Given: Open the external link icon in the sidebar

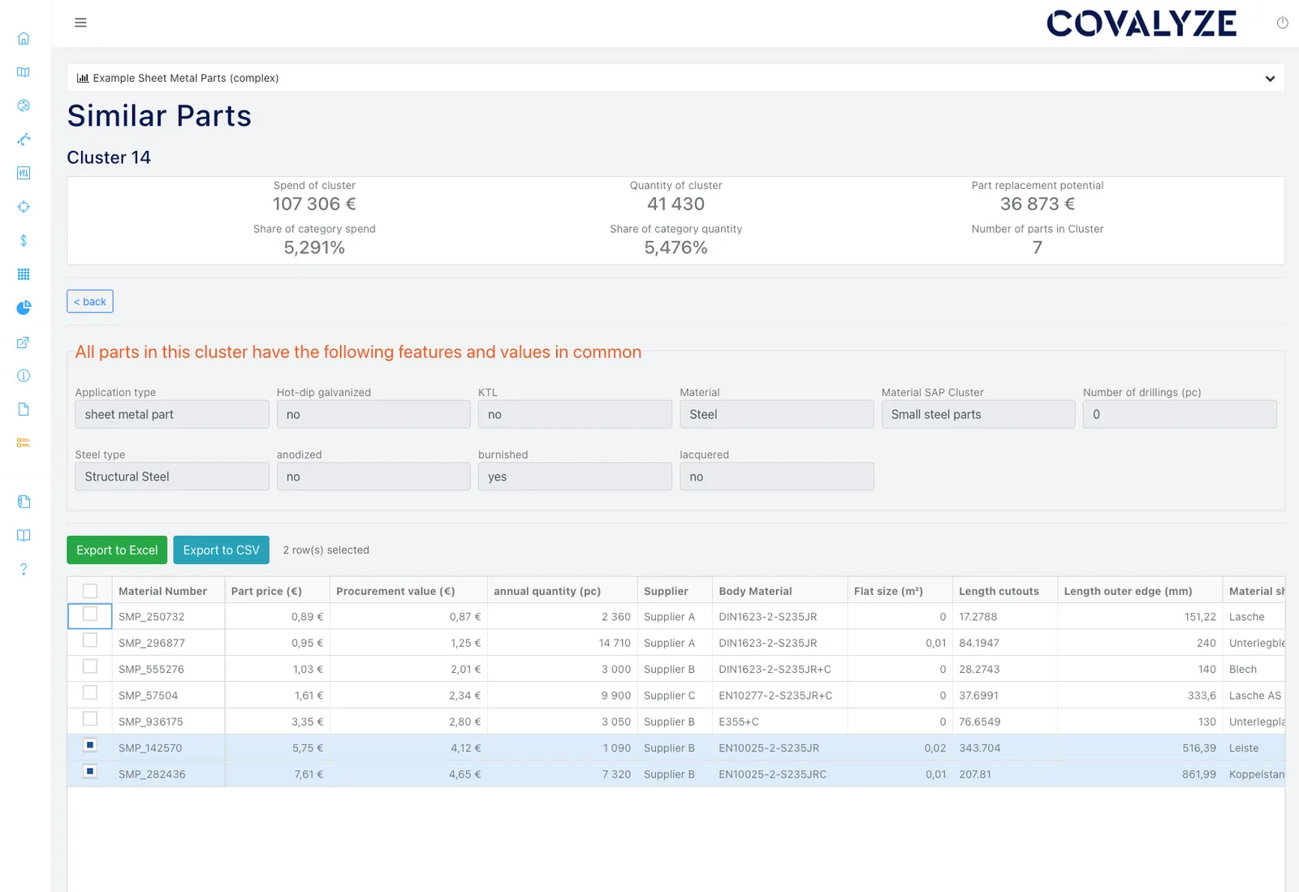Looking at the screenshot, I should [24, 343].
